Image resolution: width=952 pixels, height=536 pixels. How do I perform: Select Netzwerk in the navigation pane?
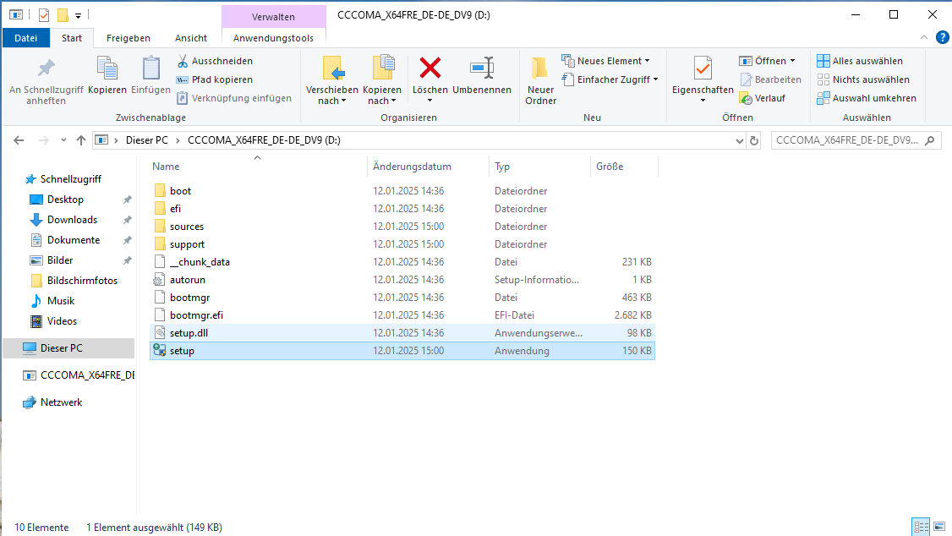(61, 402)
